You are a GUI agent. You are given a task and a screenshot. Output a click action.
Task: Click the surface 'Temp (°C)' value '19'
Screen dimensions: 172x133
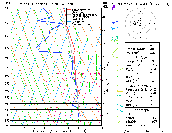[152, 61]
